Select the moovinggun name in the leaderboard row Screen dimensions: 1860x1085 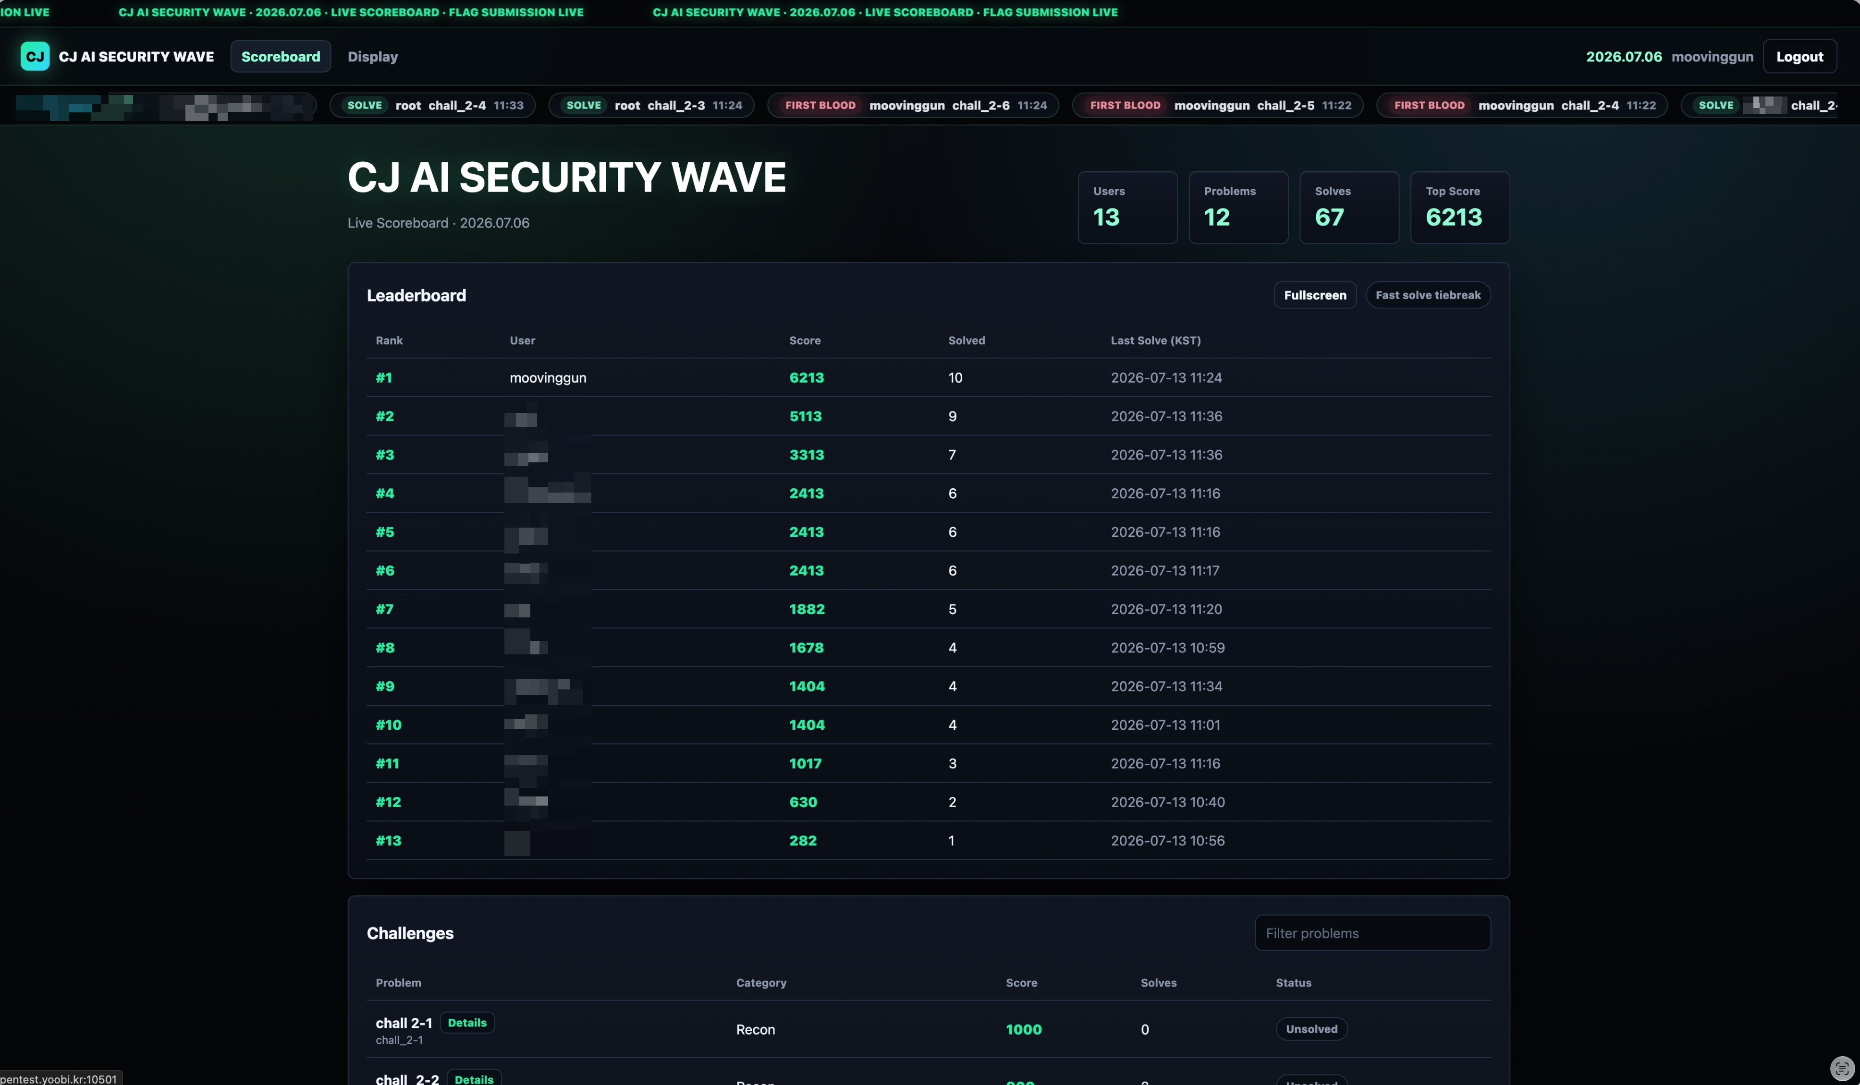click(548, 378)
